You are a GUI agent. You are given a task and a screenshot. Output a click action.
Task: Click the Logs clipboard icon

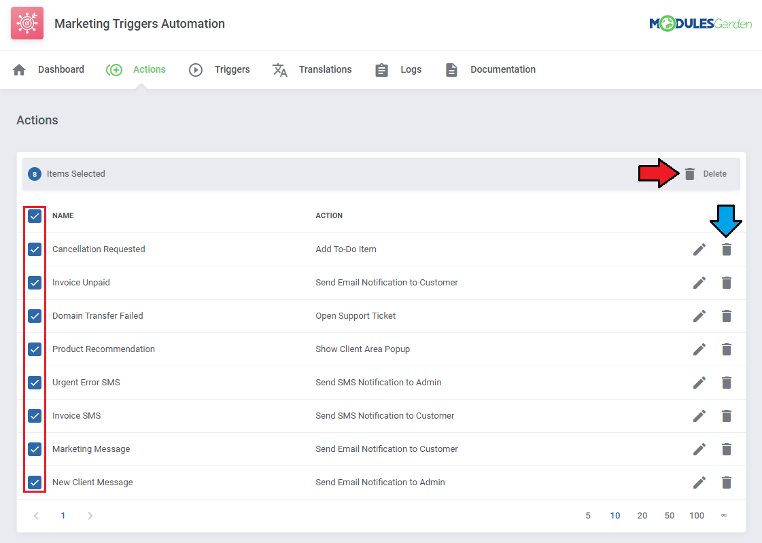pyautogui.click(x=381, y=70)
